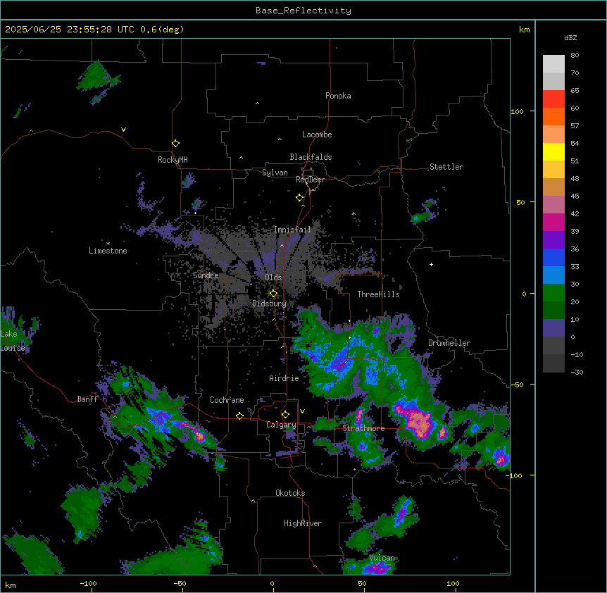Click the dBZ legend heading
The width and height of the screenshot is (607, 593).
pyautogui.click(x=570, y=38)
